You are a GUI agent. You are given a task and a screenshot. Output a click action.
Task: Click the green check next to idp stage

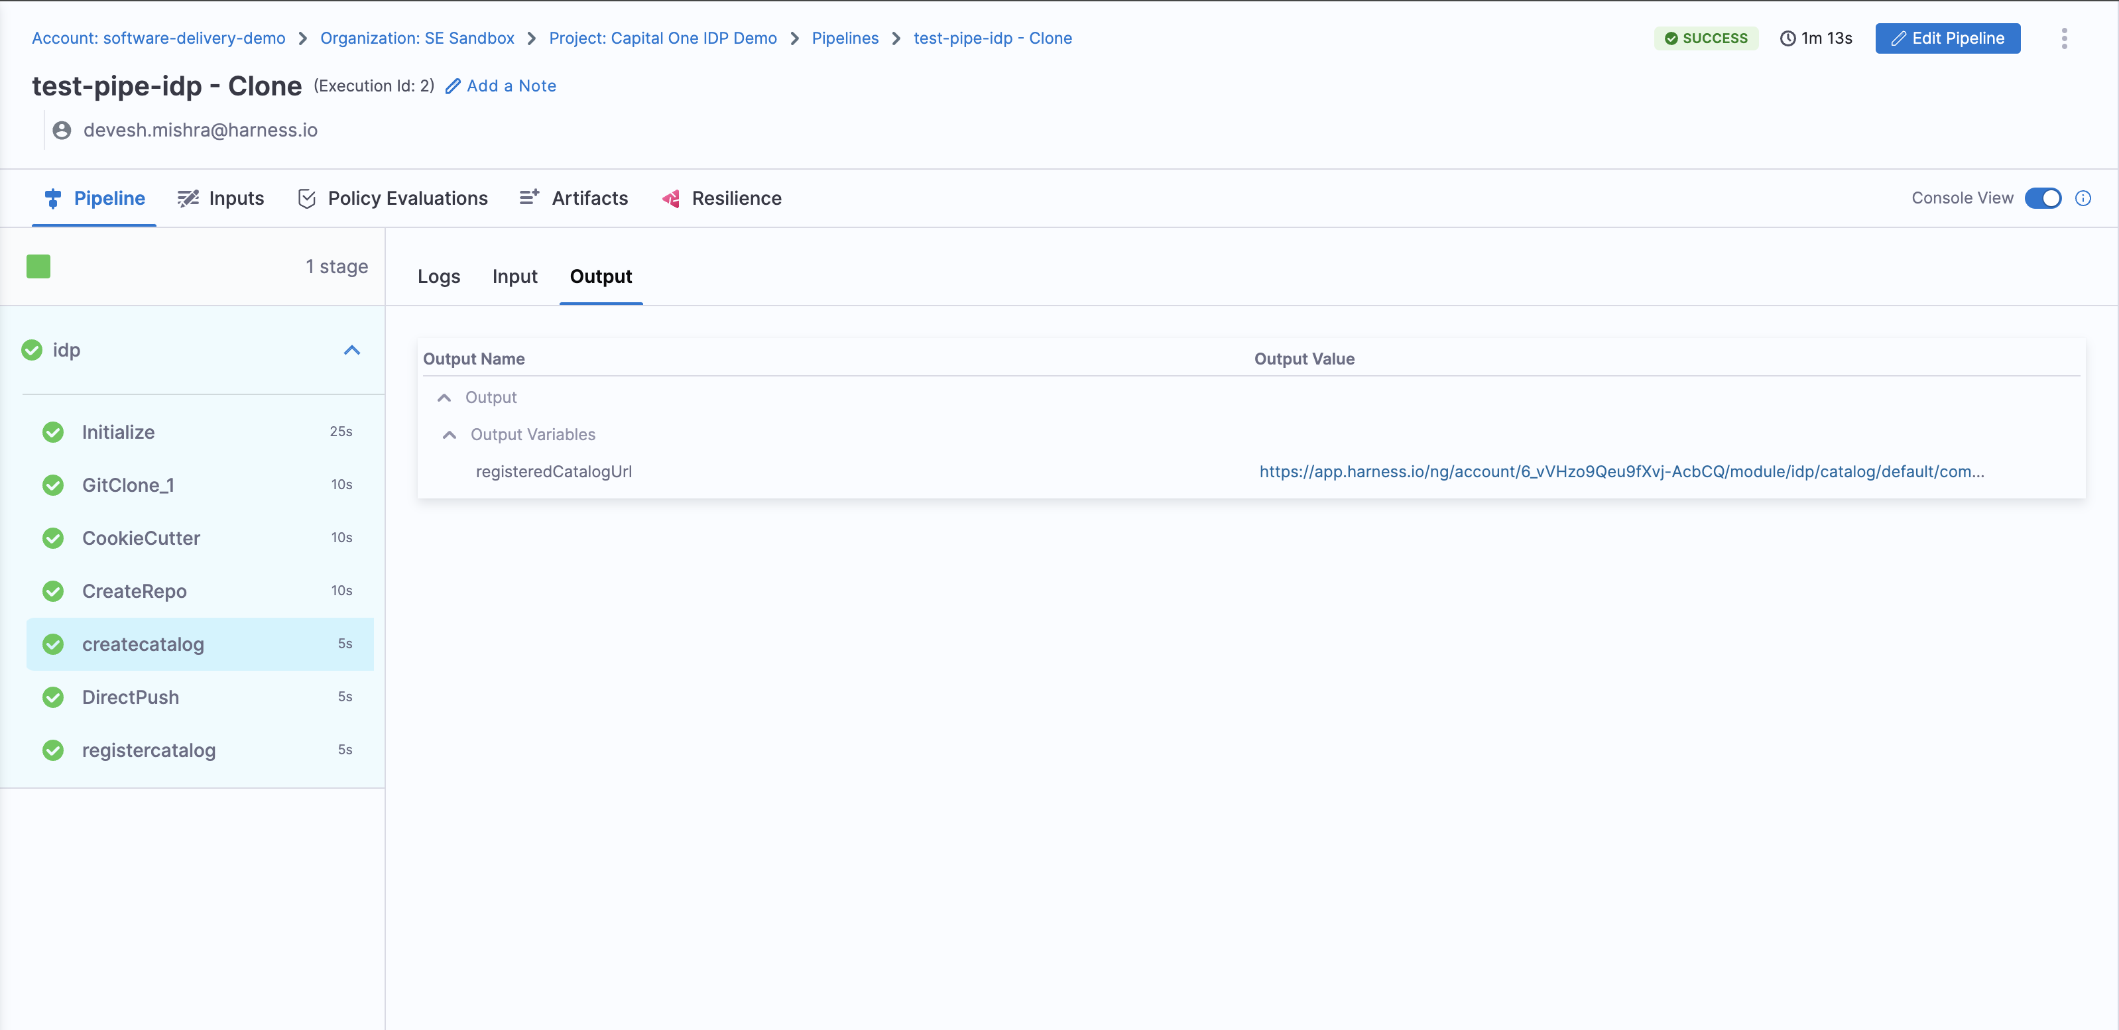coord(32,350)
